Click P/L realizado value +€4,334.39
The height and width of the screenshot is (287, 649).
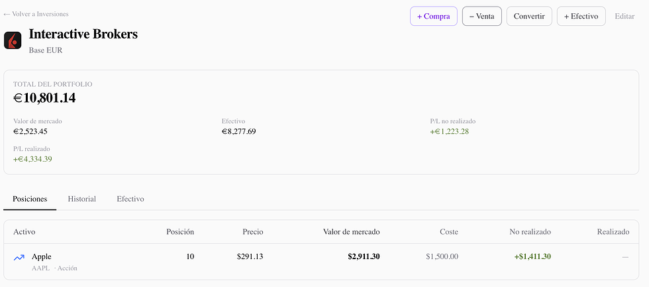32,159
